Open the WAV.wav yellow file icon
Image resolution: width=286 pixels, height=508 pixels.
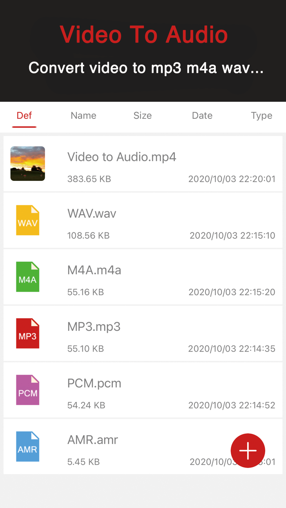click(x=27, y=220)
